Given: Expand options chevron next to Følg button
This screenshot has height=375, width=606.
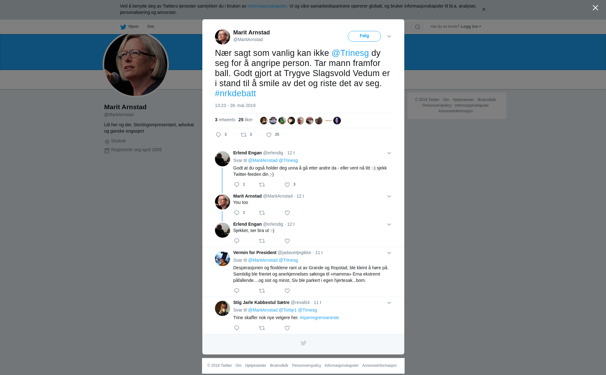Looking at the screenshot, I should pyautogui.click(x=389, y=36).
